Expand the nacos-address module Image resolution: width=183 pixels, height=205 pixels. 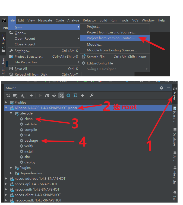(6, 178)
